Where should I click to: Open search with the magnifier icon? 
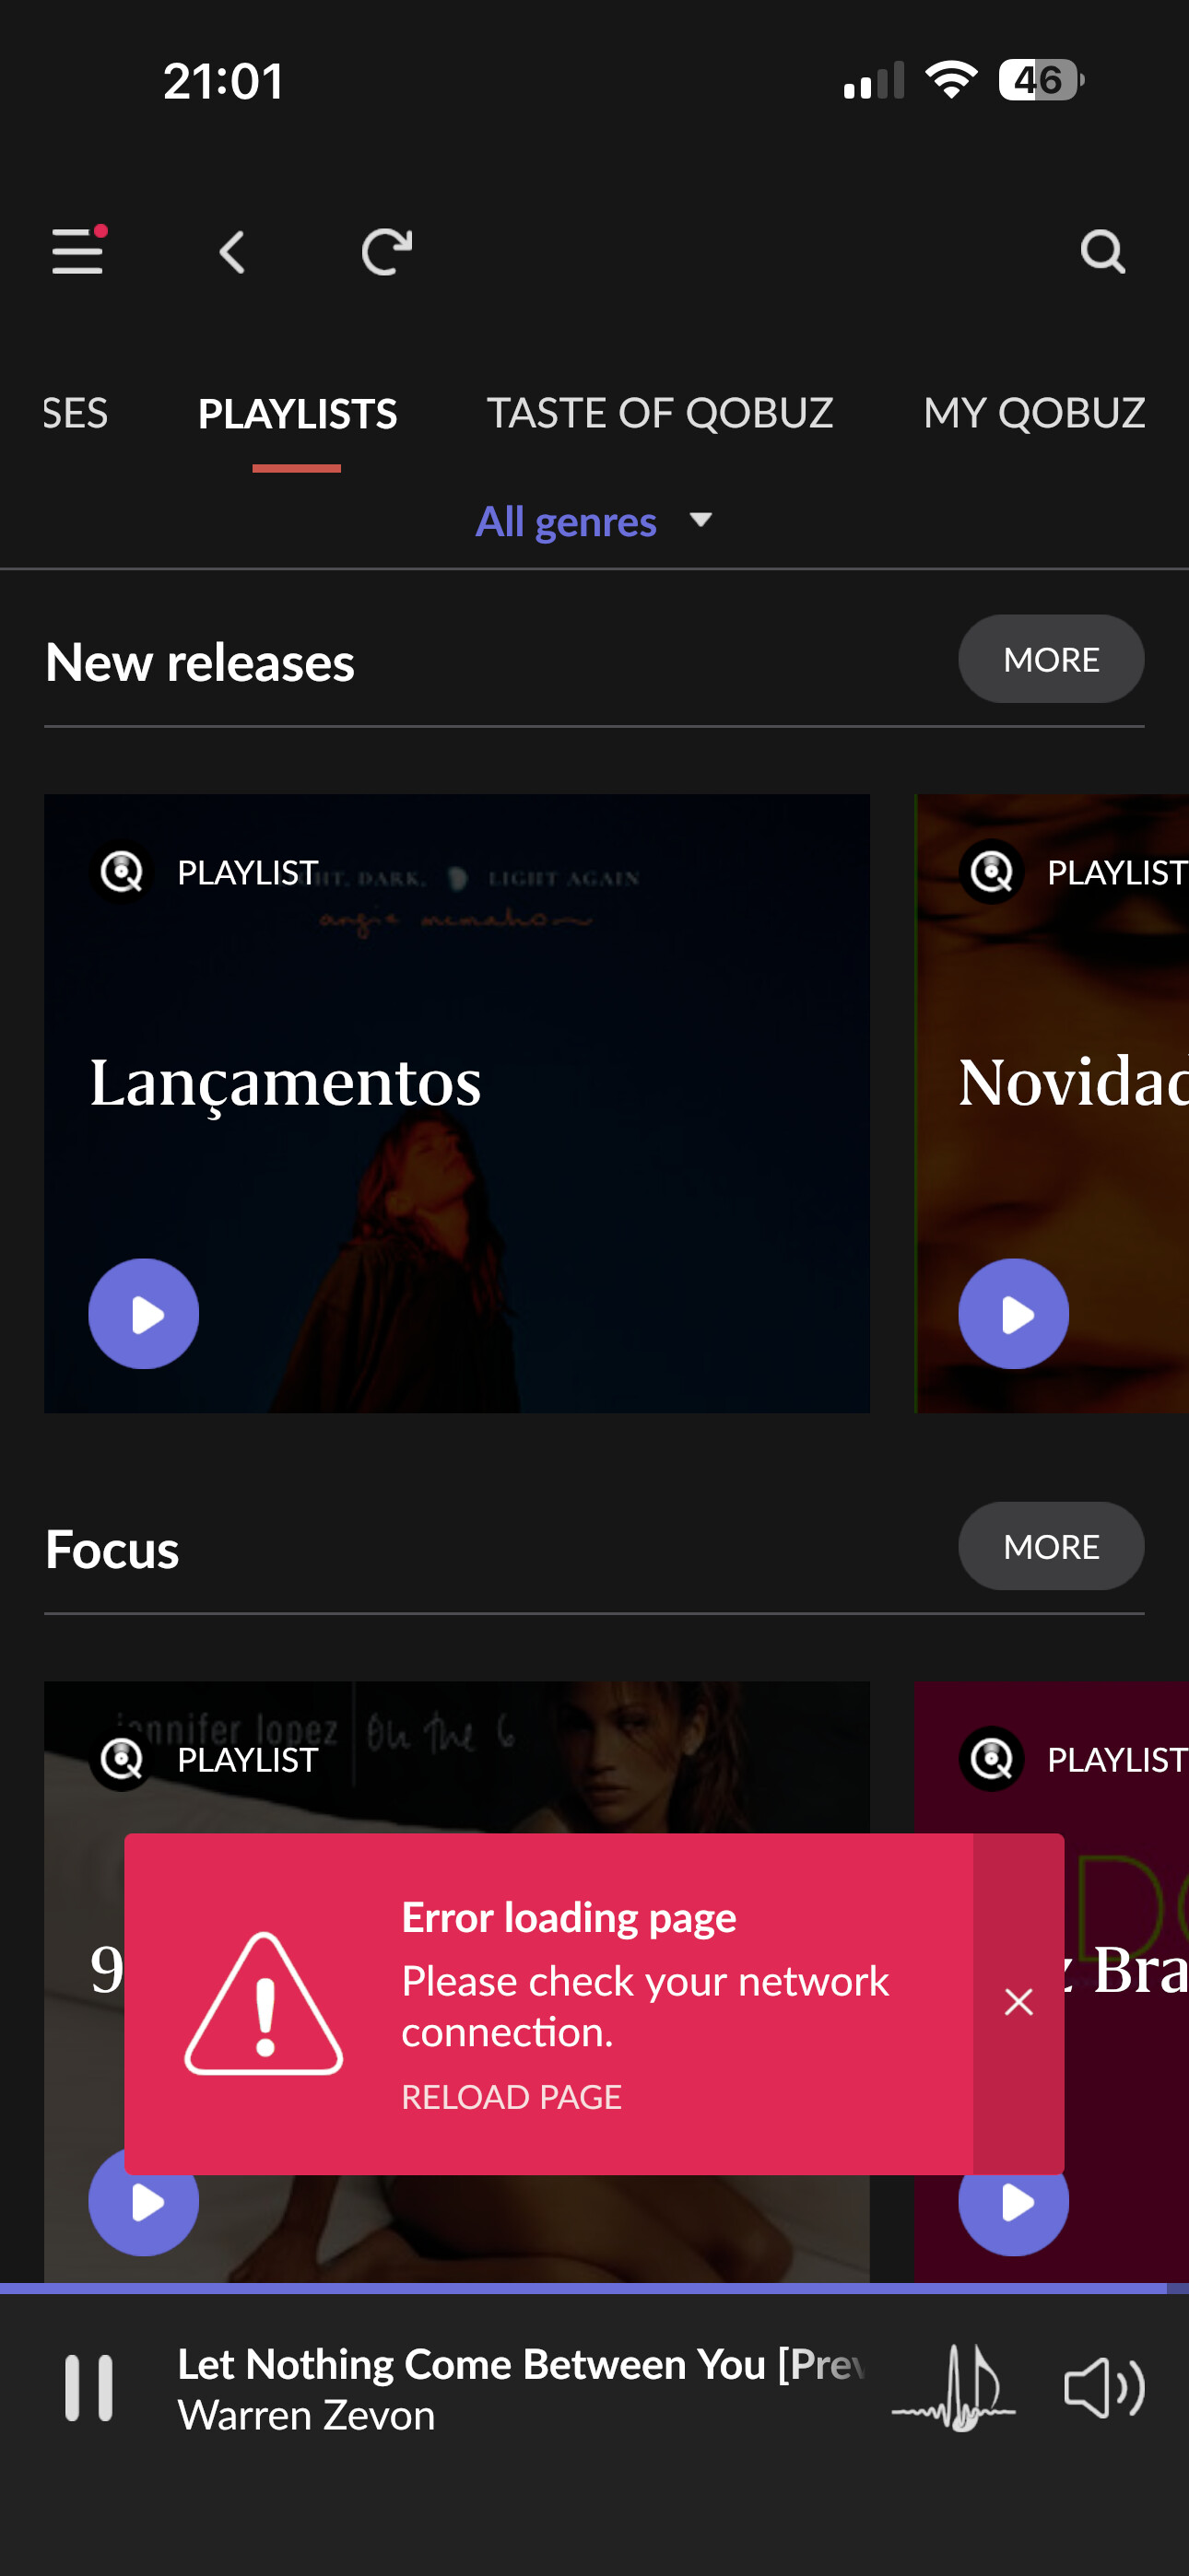coord(1102,252)
